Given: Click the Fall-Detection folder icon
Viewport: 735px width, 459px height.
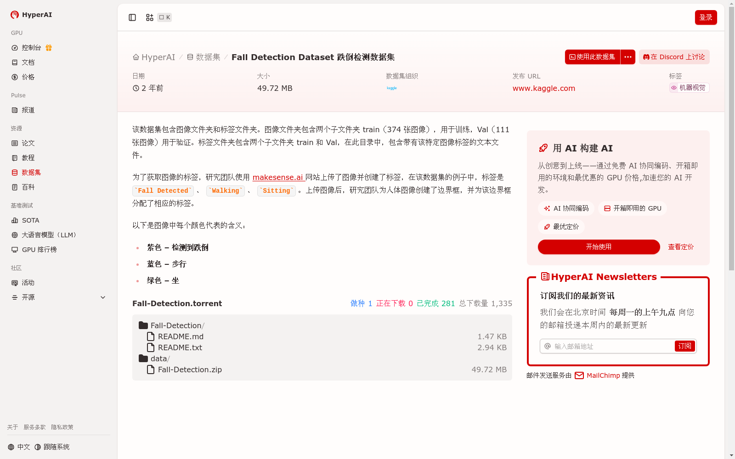Looking at the screenshot, I should [x=143, y=325].
